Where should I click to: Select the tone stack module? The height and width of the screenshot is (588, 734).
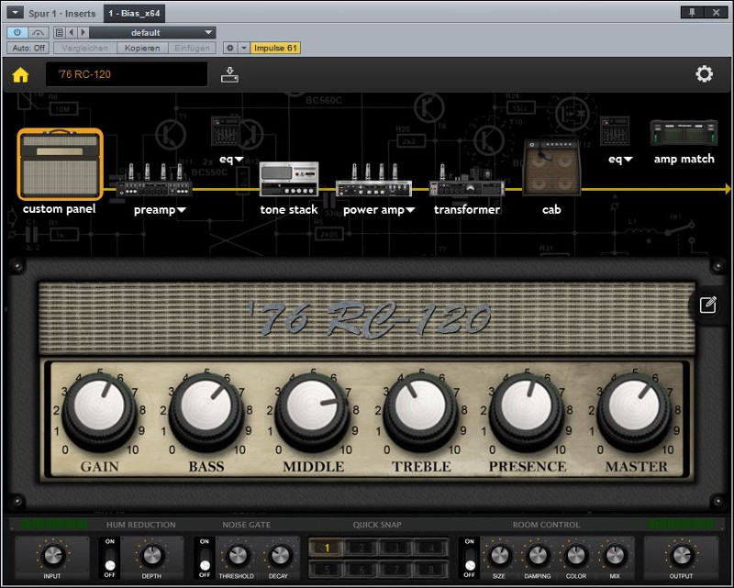coord(289,179)
